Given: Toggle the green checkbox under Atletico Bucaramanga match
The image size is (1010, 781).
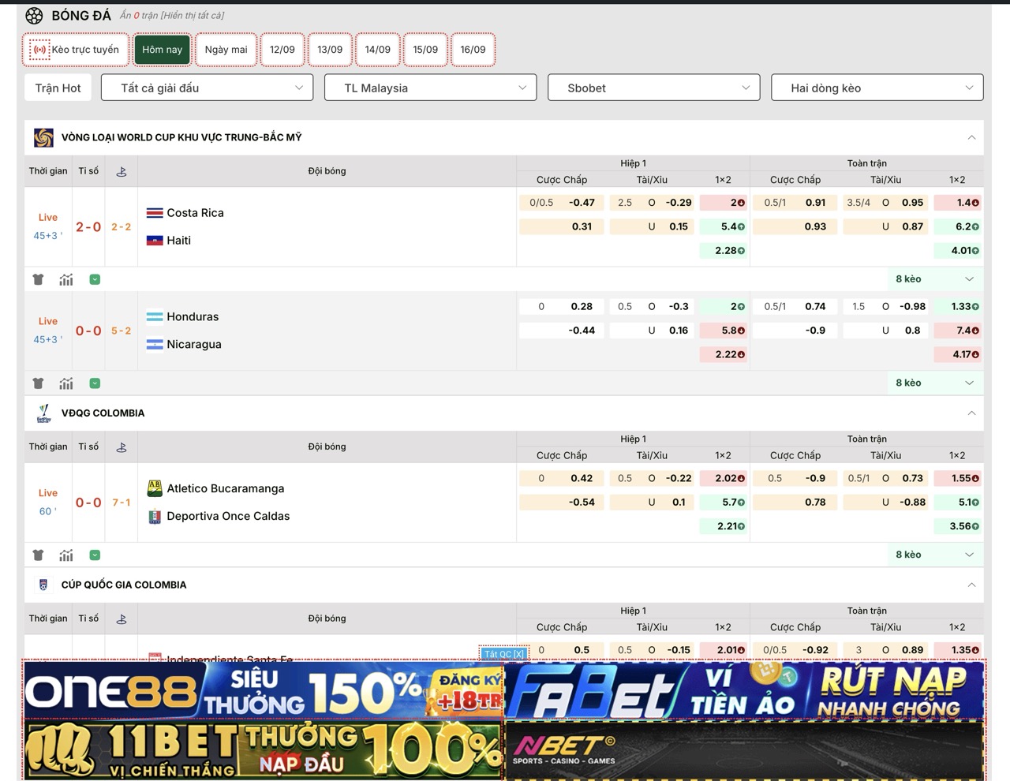Looking at the screenshot, I should click(x=95, y=555).
